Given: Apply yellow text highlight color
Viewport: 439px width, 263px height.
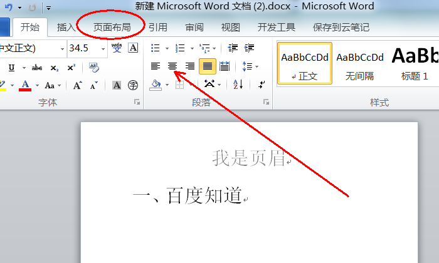Looking at the screenshot, I should (x=3, y=86).
